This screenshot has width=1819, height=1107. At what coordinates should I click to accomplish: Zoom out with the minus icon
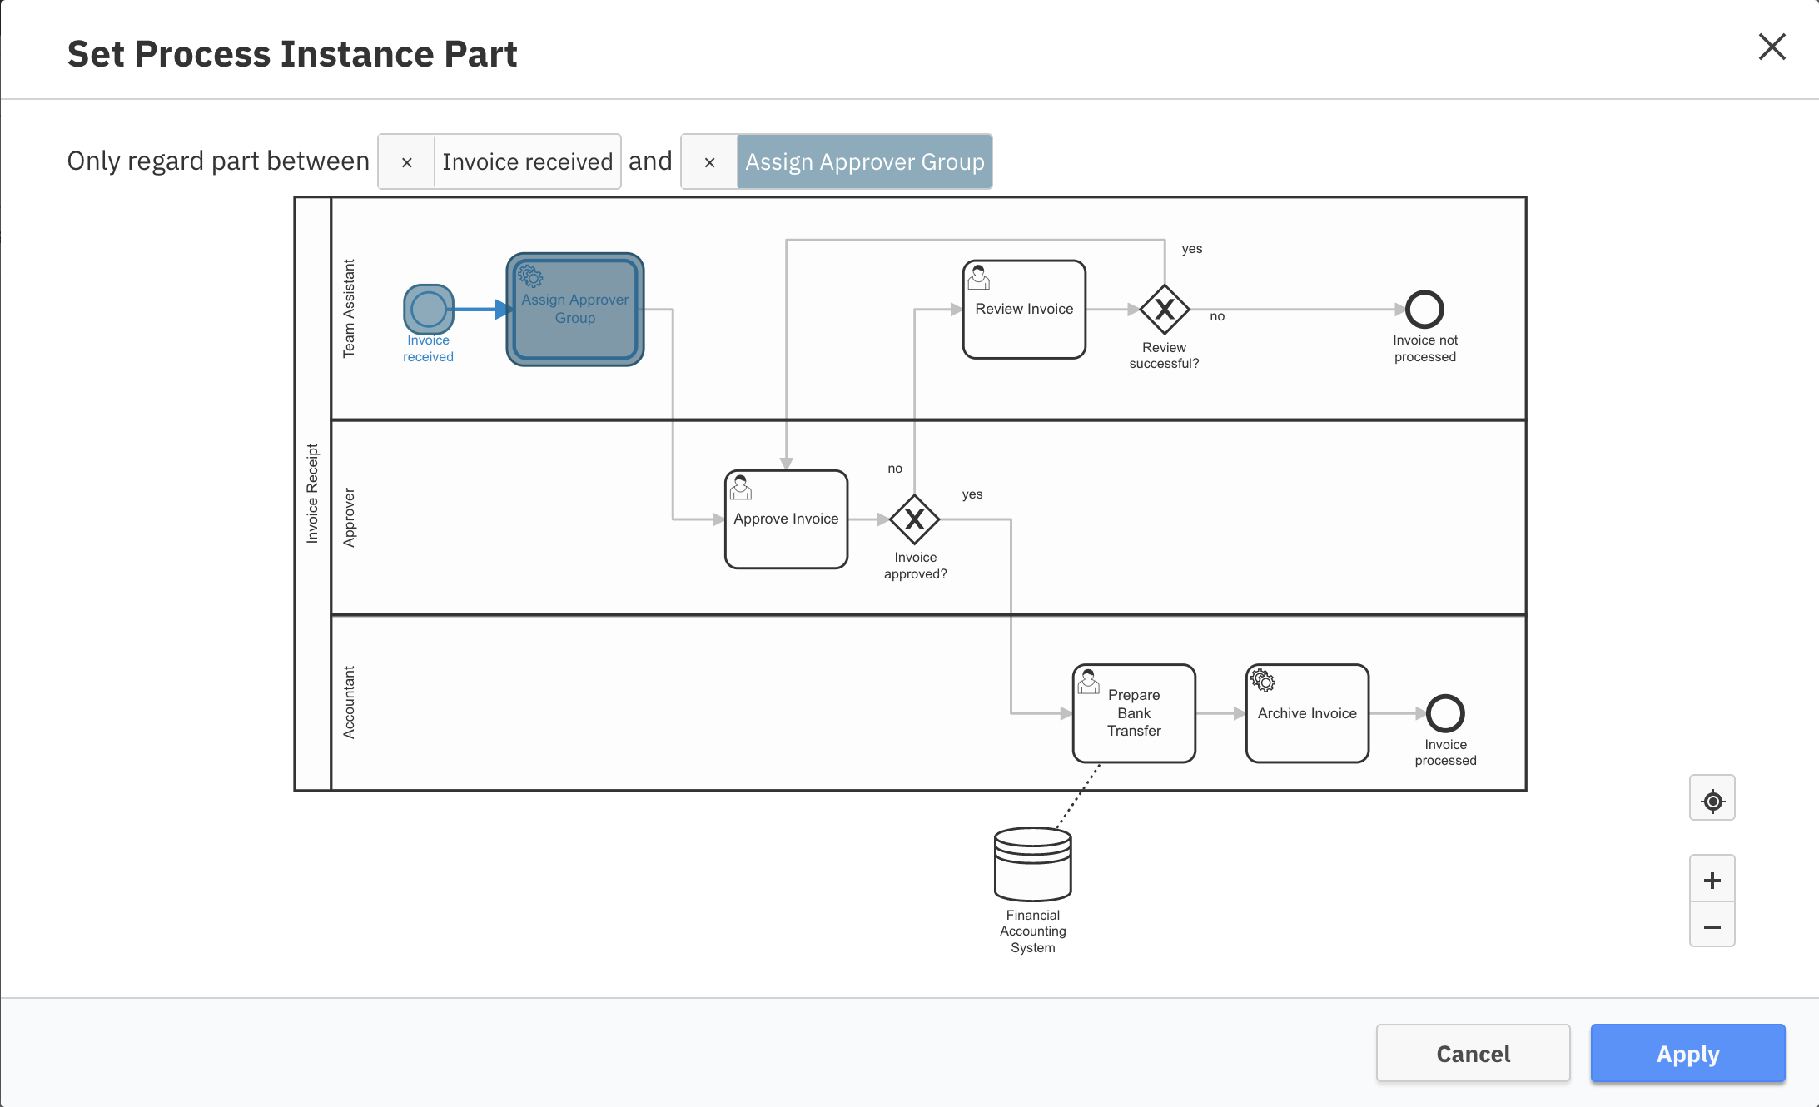coord(1712,926)
